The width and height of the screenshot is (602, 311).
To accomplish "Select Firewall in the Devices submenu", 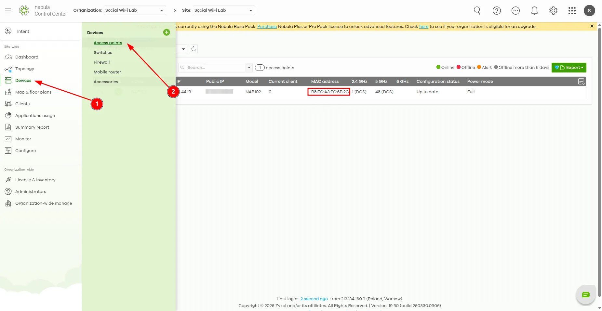I will pyautogui.click(x=102, y=62).
